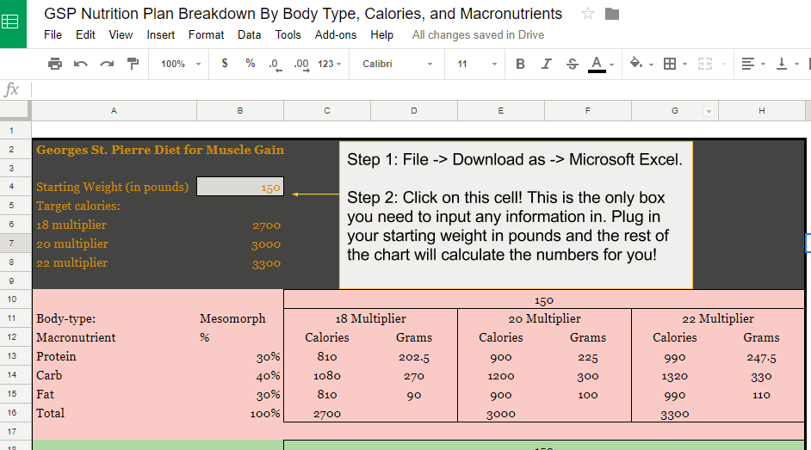Open the borders tool
The width and height of the screenshot is (811, 450).
coord(670,64)
